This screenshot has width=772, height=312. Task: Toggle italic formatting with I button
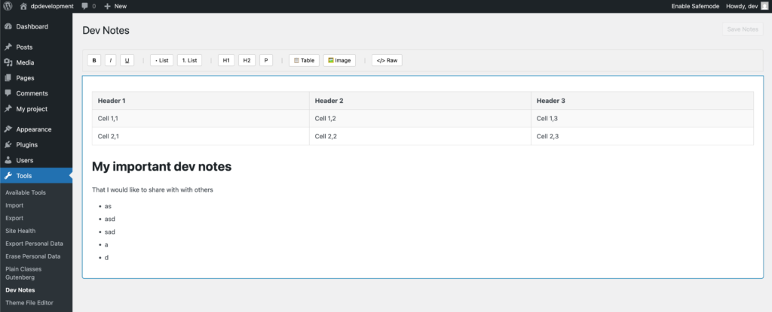110,60
